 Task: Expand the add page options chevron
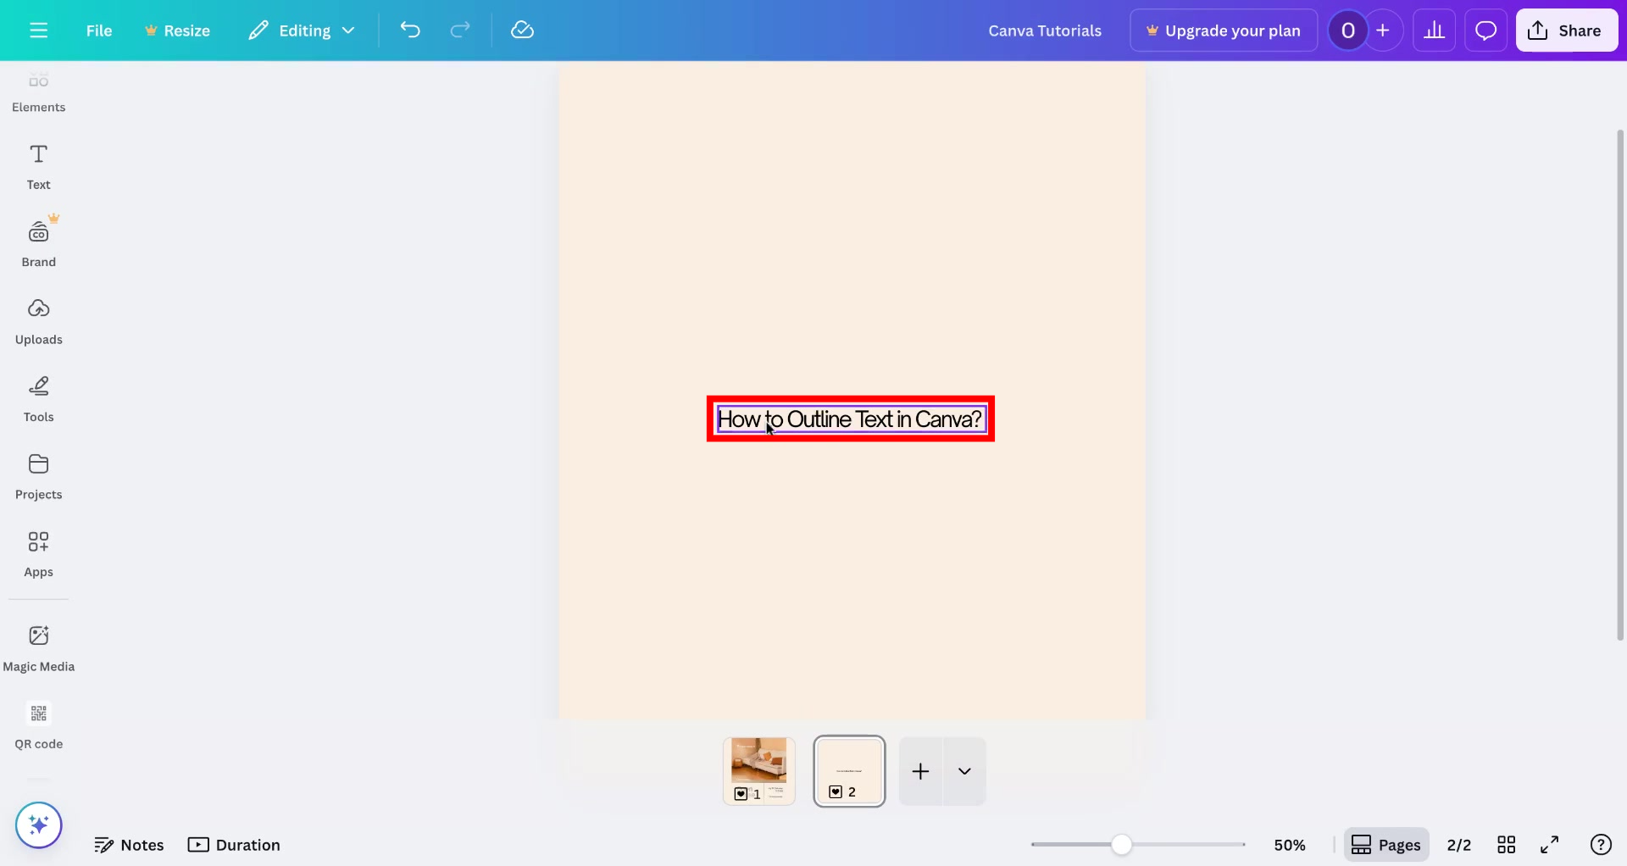(x=964, y=771)
